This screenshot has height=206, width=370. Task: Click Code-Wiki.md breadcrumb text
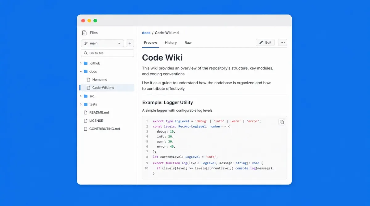[167, 33]
